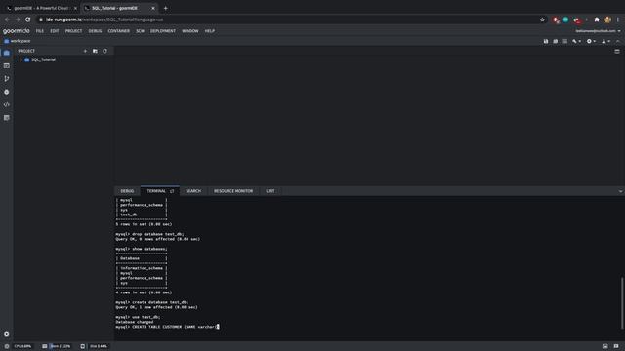Add a new file with the plus icon
The width and height of the screenshot is (625, 351).
point(85,51)
